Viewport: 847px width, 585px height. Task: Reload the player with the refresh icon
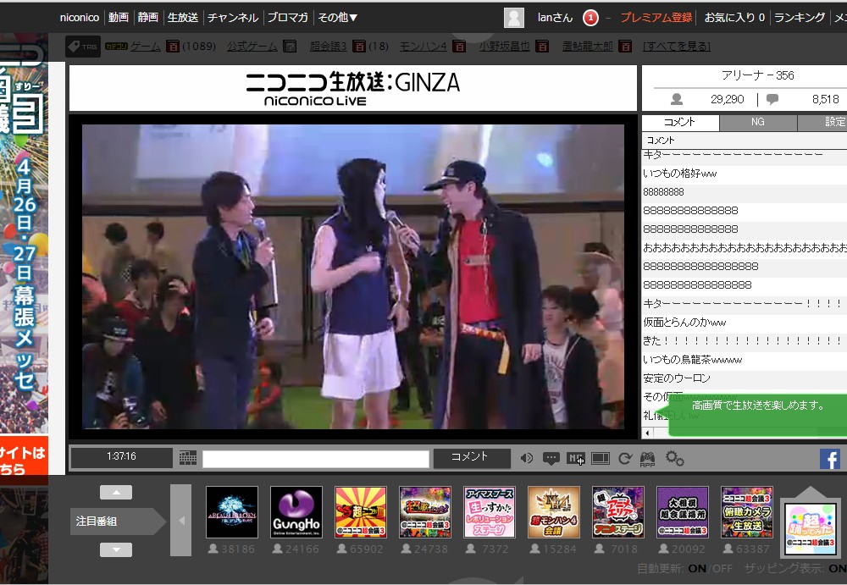[625, 459]
